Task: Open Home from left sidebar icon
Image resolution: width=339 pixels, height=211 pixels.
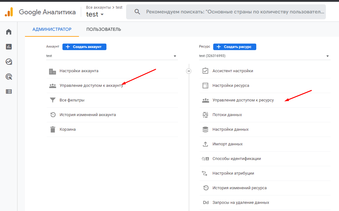Action: (9, 32)
